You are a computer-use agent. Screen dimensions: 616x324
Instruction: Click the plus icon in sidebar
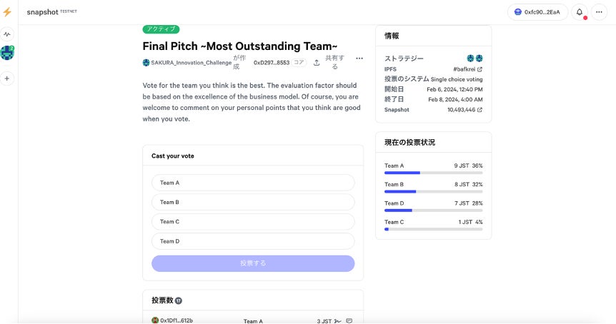[x=7, y=79]
